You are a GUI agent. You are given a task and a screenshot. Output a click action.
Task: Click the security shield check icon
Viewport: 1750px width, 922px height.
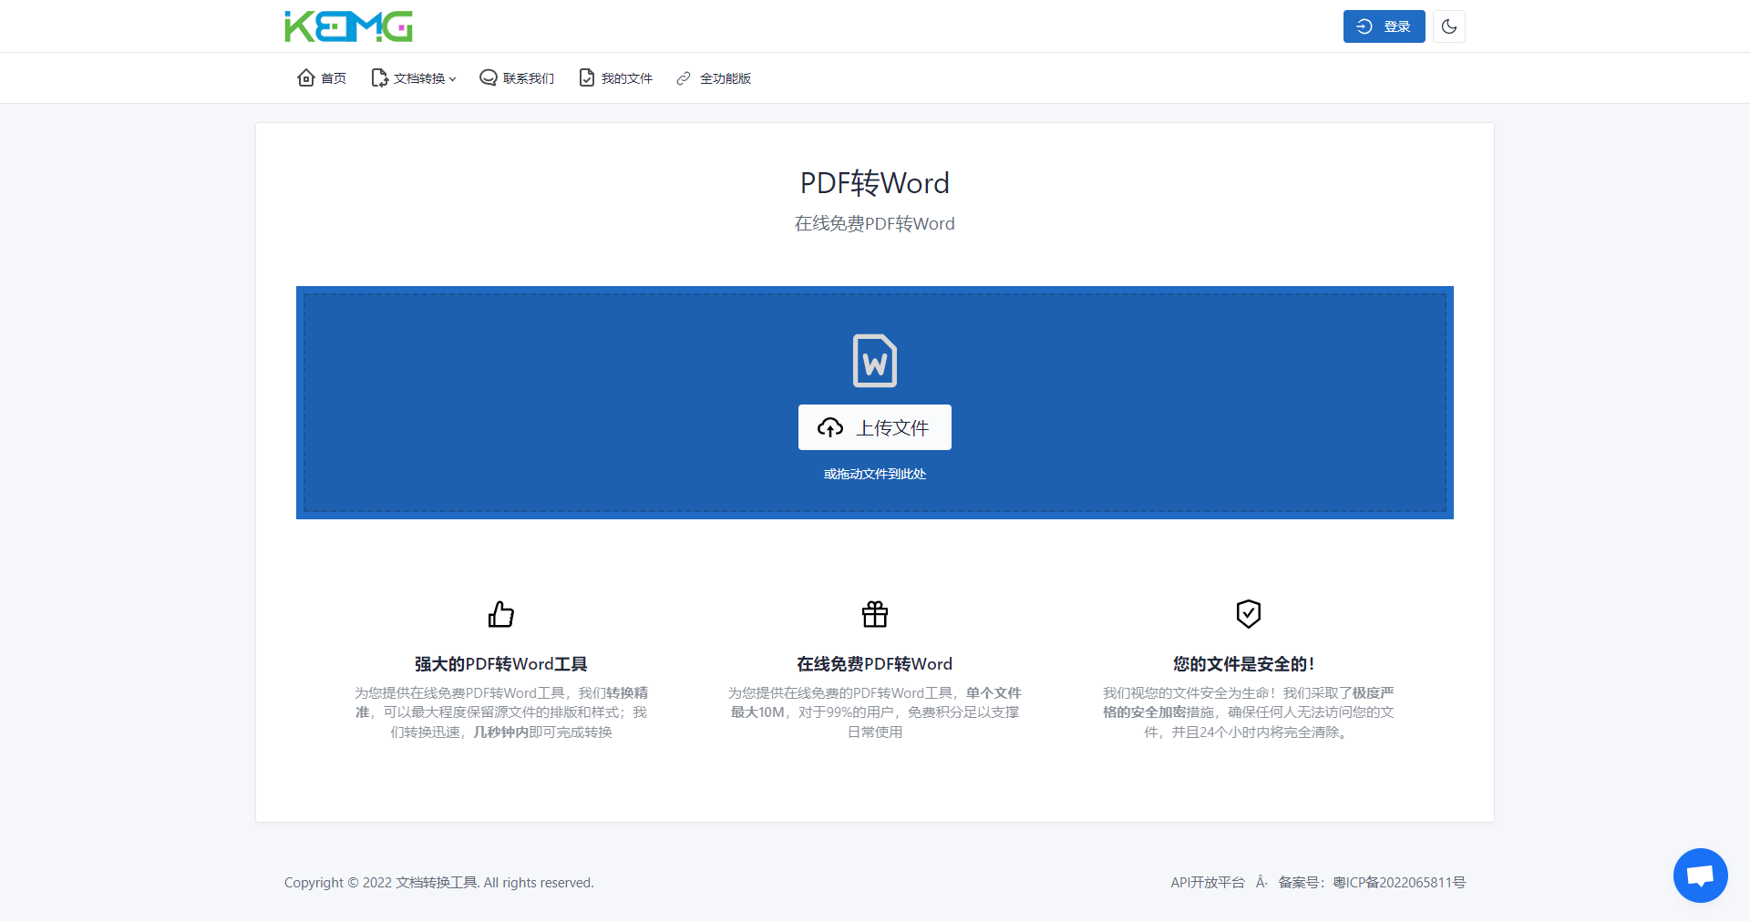click(1248, 614)
